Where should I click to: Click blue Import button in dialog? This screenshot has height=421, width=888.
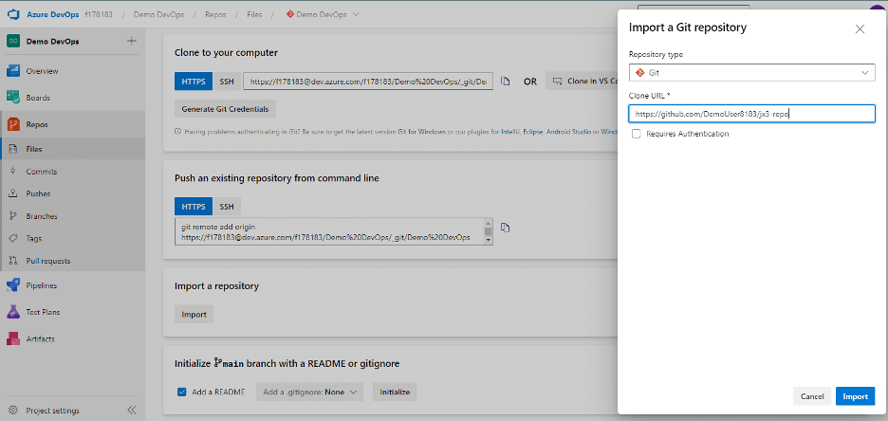coord(855,396)
